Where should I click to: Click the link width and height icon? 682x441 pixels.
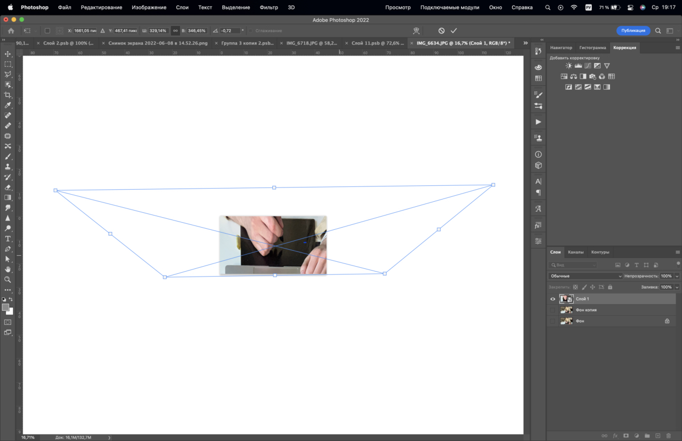coord(175,31)
